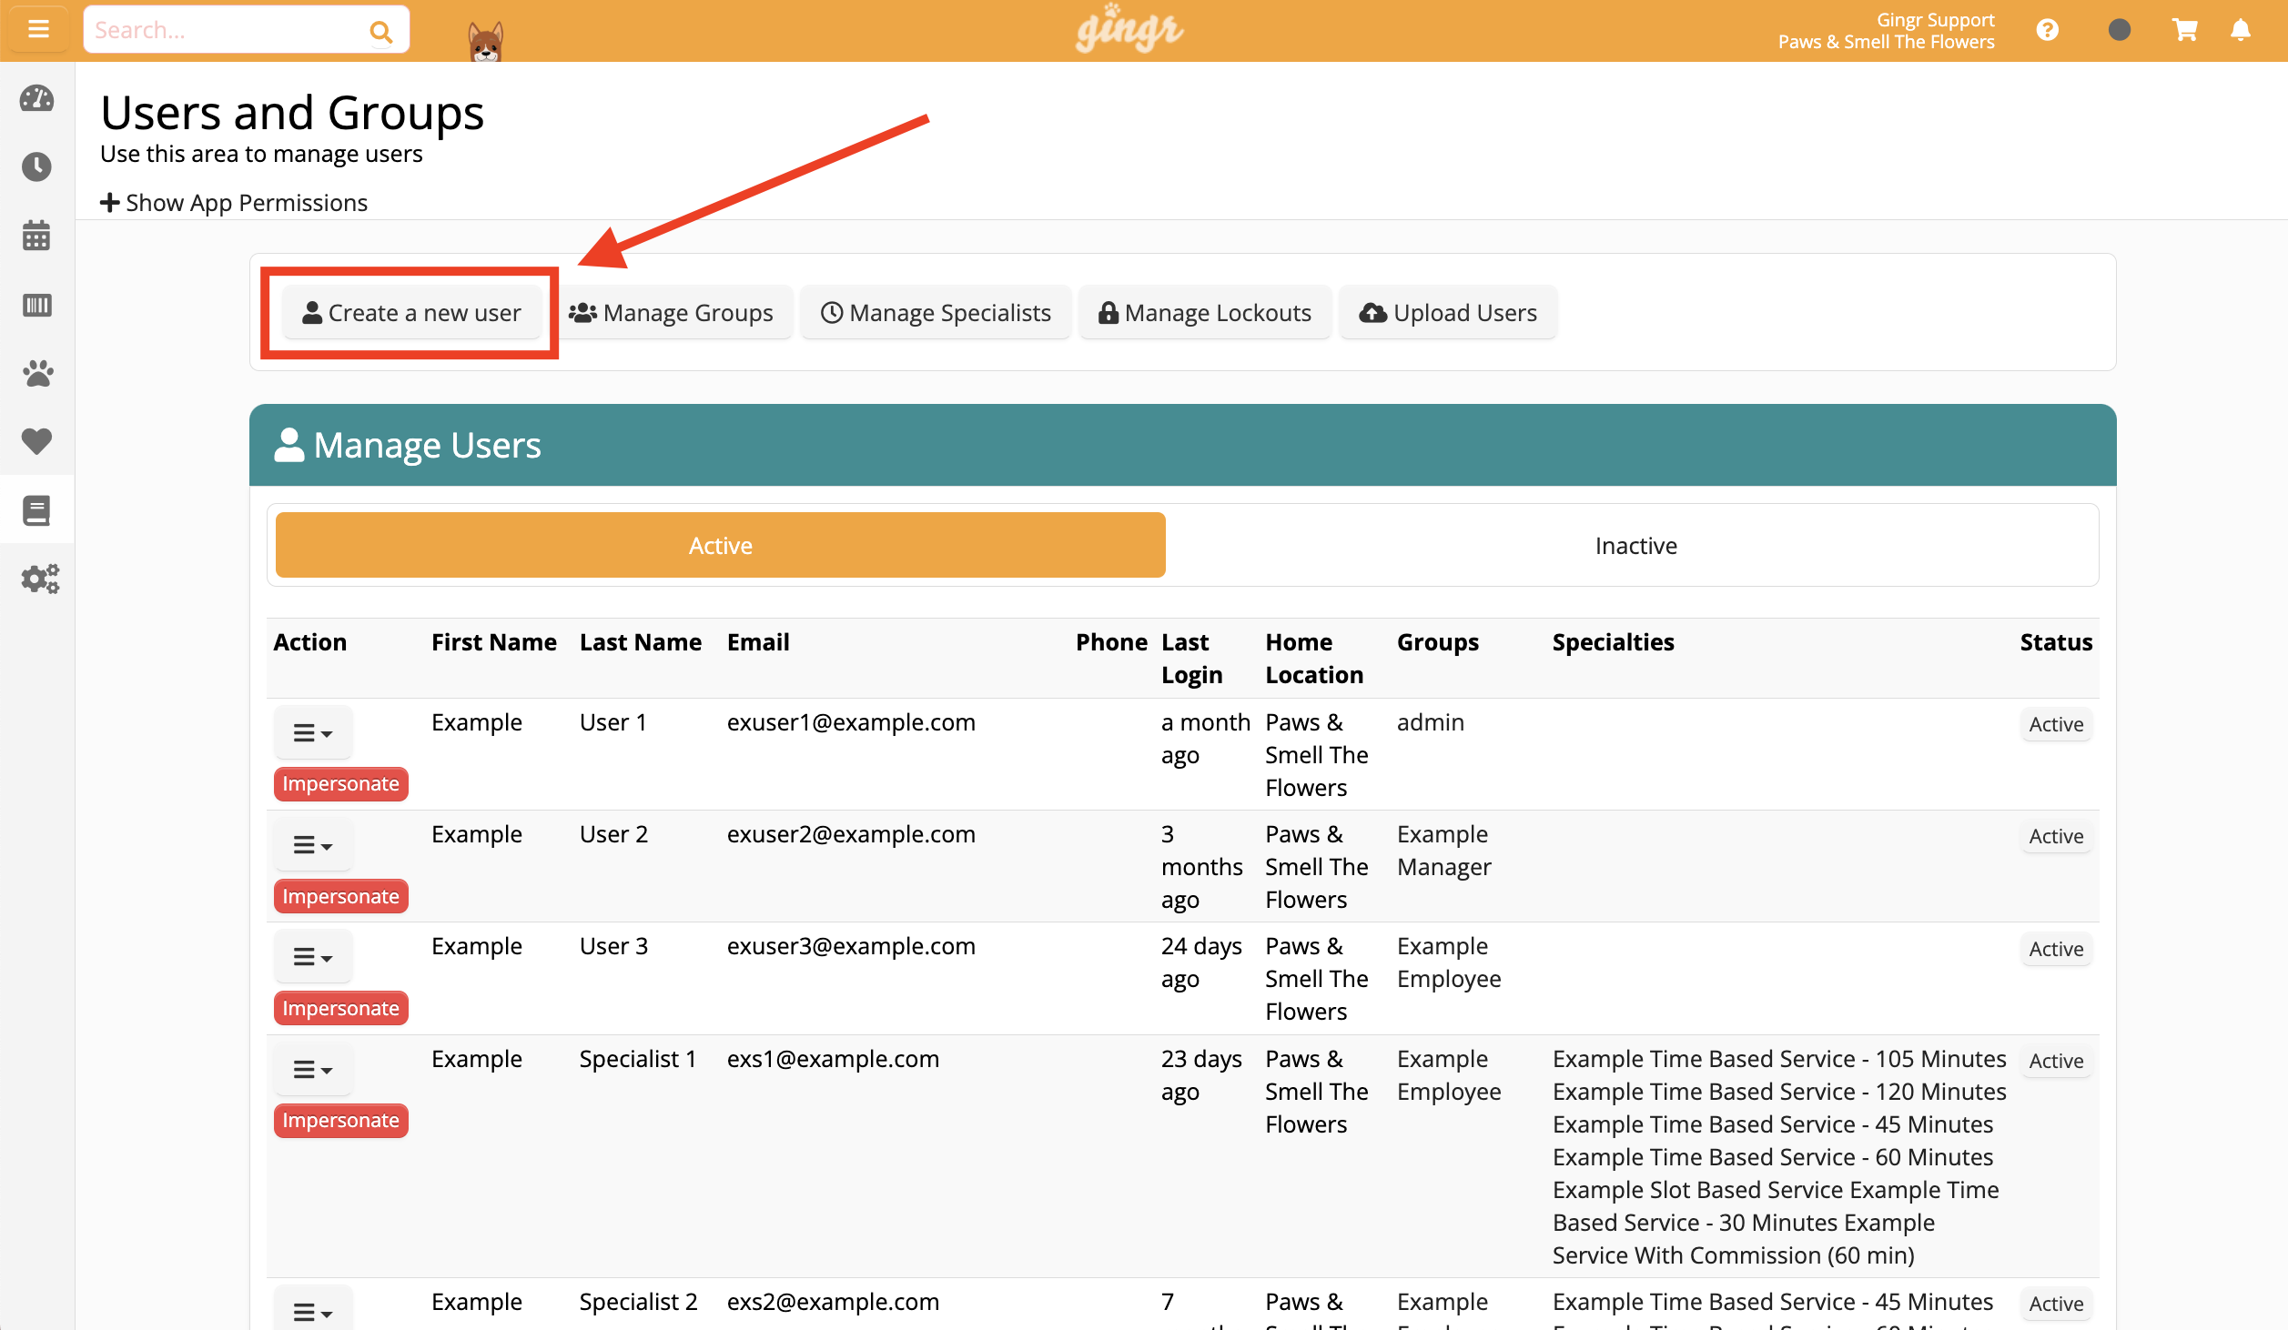
Task: Impersonate Example User 1
Action: [340, 784]
